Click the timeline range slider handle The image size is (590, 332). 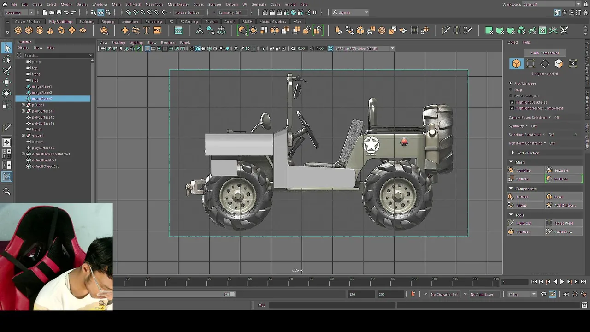click(x=232, y=294)
